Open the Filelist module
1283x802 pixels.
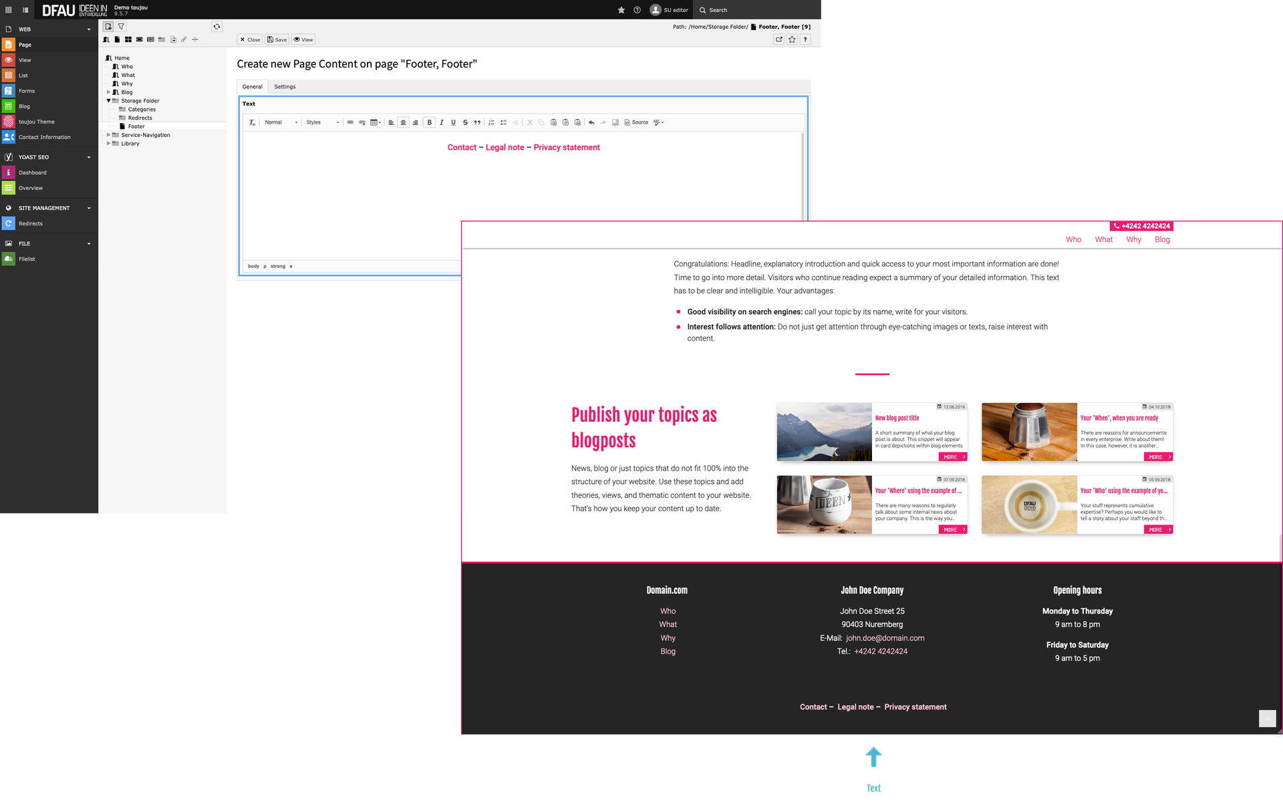point(27,259)
